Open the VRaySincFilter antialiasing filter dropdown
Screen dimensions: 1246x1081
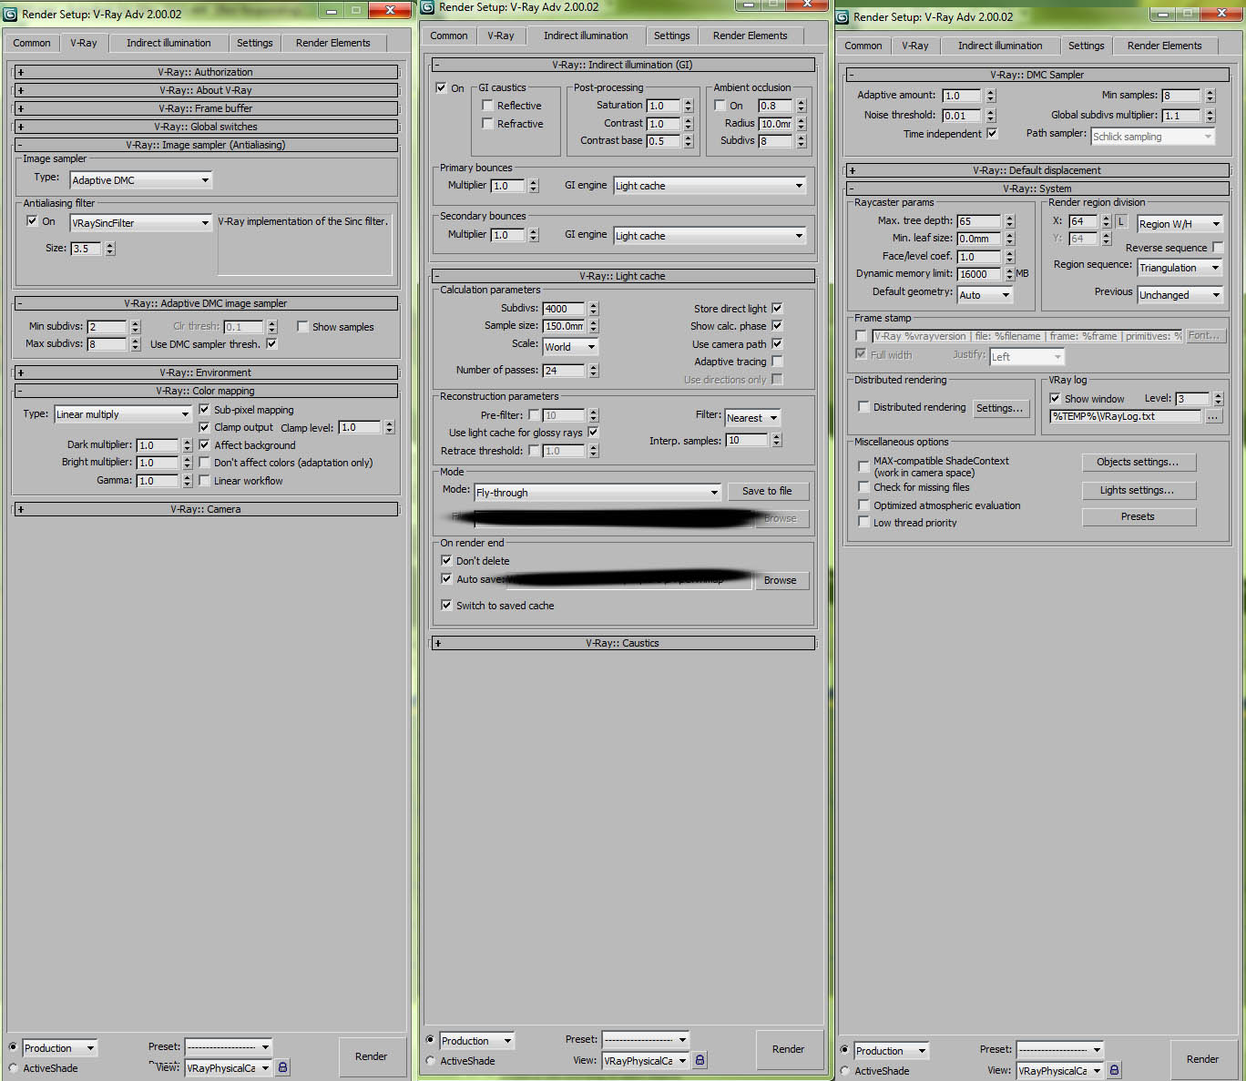tap(141, 223)
